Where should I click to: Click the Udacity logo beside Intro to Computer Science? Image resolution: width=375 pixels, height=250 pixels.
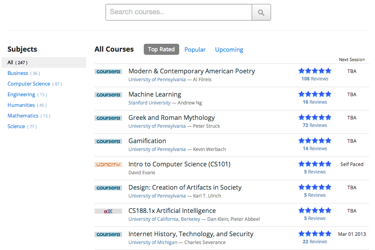[108, 164]
